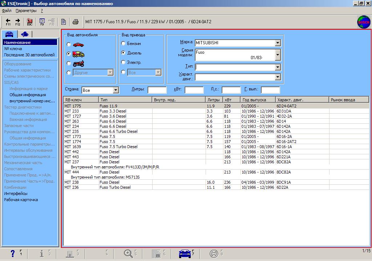372x261 pixels.
Task: Expand the Страна country dropdown
Action: (x=116, y=90)
